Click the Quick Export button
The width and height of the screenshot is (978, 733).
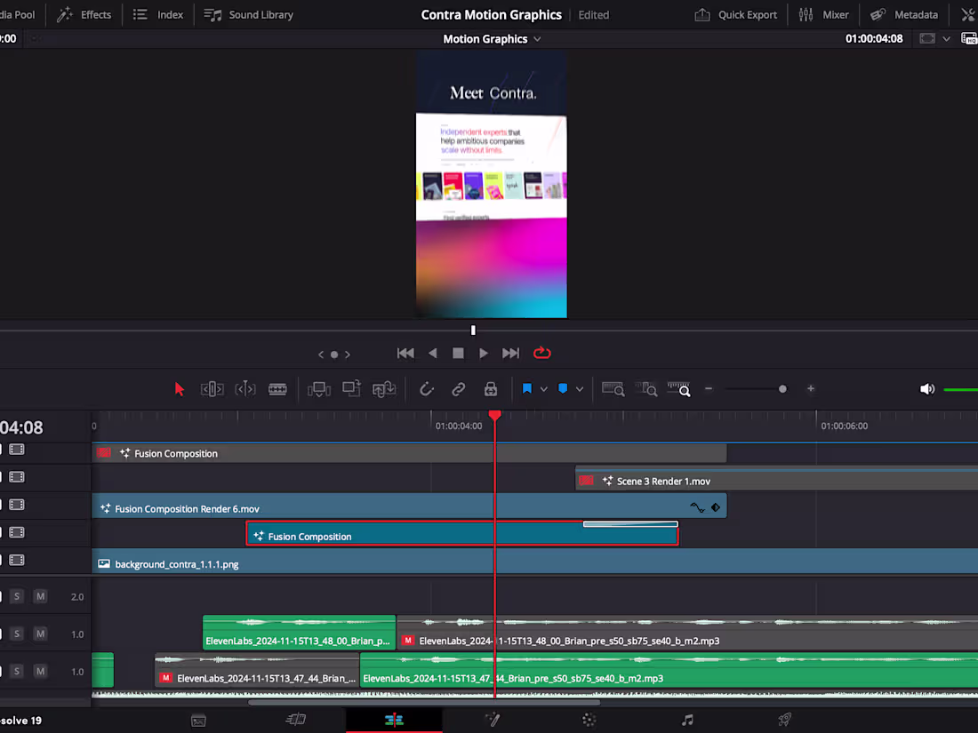click(x=735, y=14)
